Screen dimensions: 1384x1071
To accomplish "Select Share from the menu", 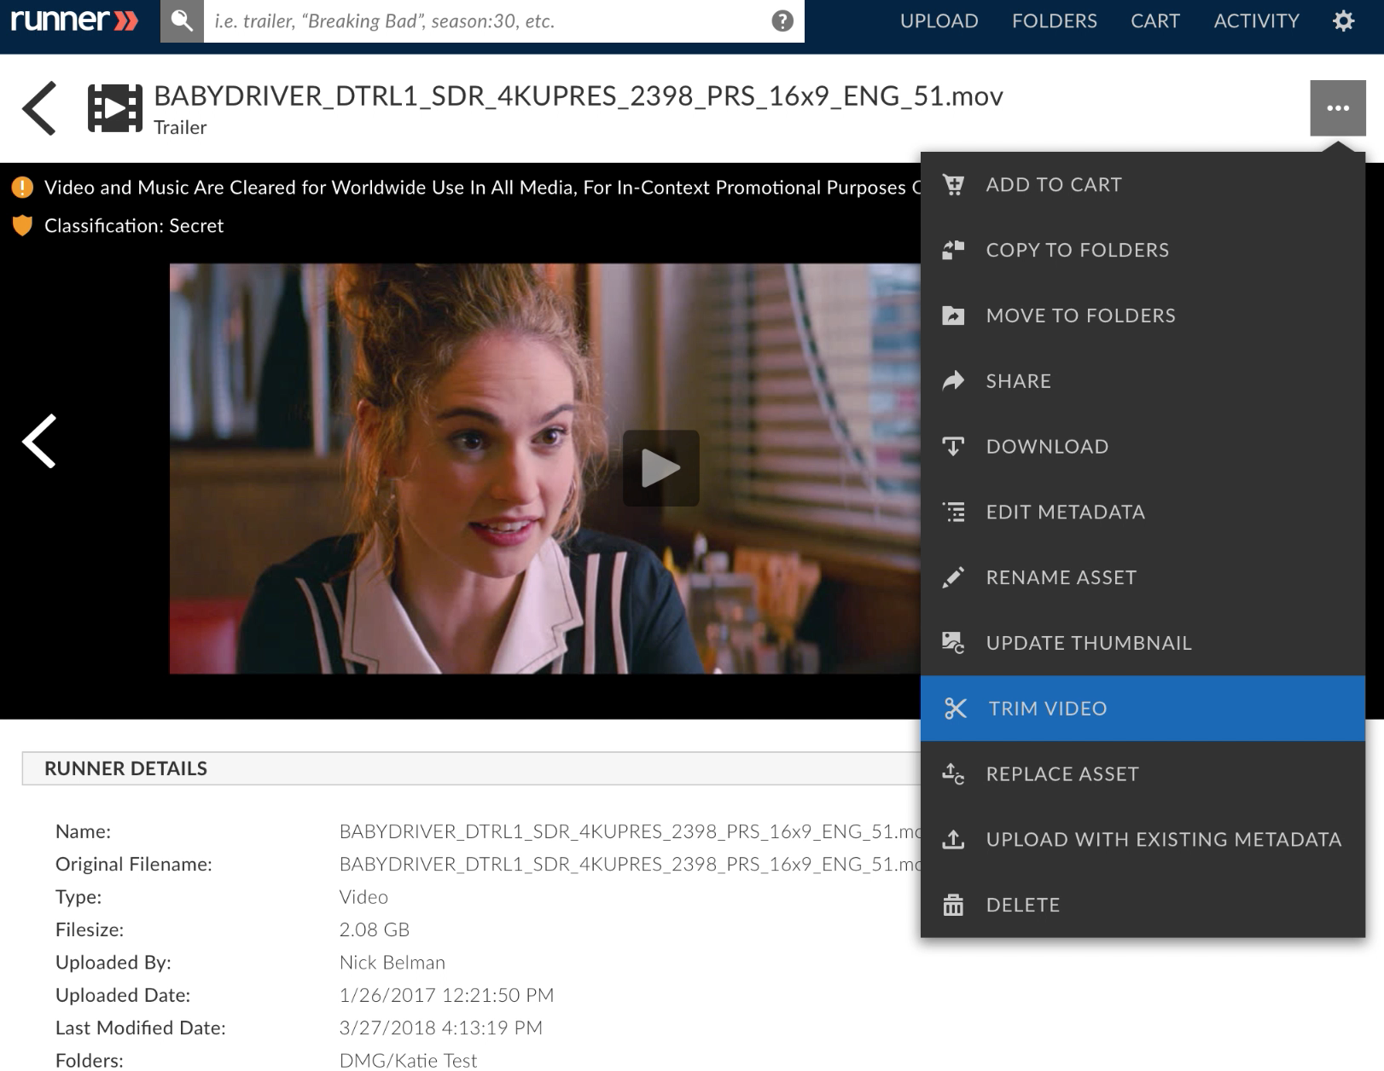I will click(1143, 380).
